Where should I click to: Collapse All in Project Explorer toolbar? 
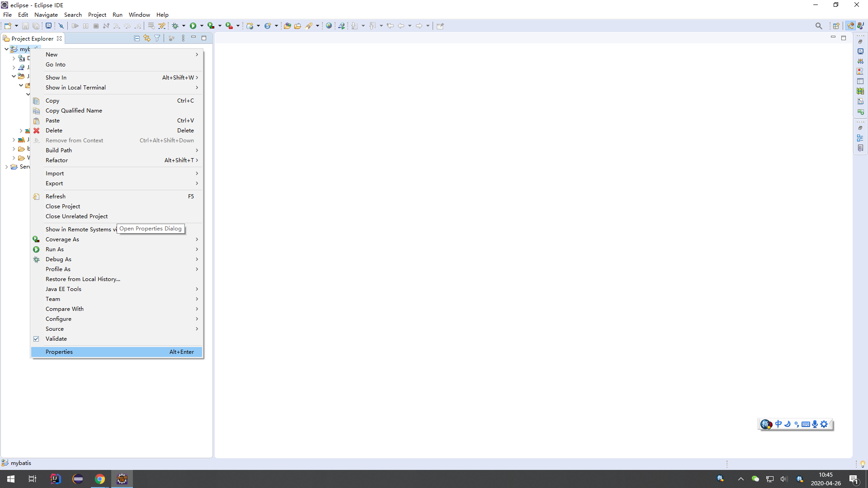pyautogui.click(x=136, y=38)
